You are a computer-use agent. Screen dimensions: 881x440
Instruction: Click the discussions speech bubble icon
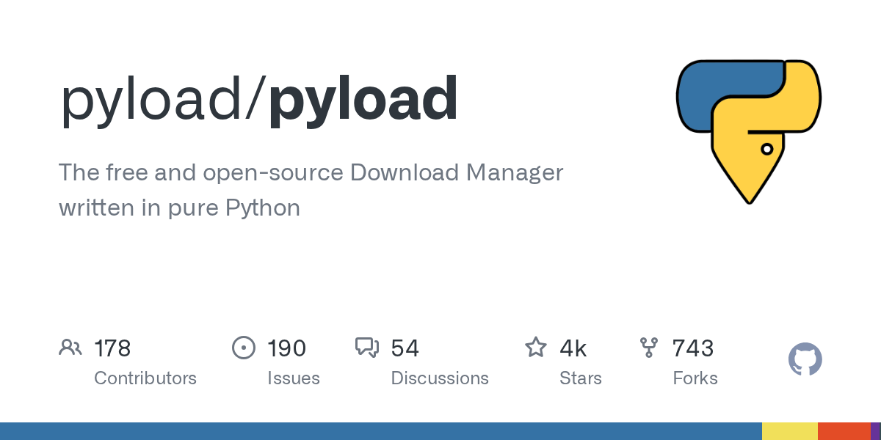click(x=366, y=348)
